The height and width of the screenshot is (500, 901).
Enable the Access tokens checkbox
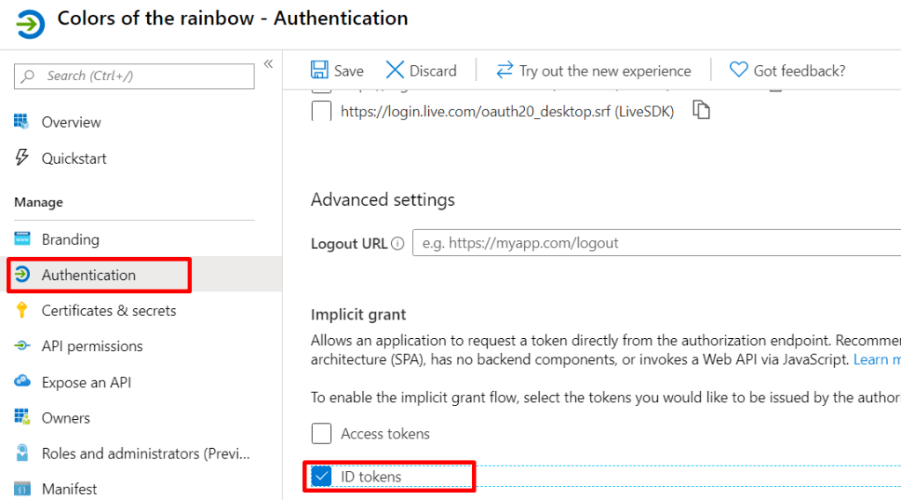322,434
